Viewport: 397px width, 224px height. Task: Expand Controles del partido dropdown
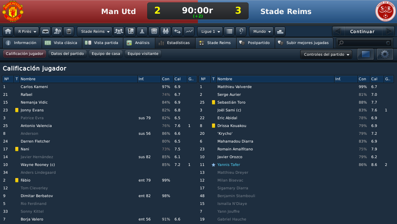[326, 54]
